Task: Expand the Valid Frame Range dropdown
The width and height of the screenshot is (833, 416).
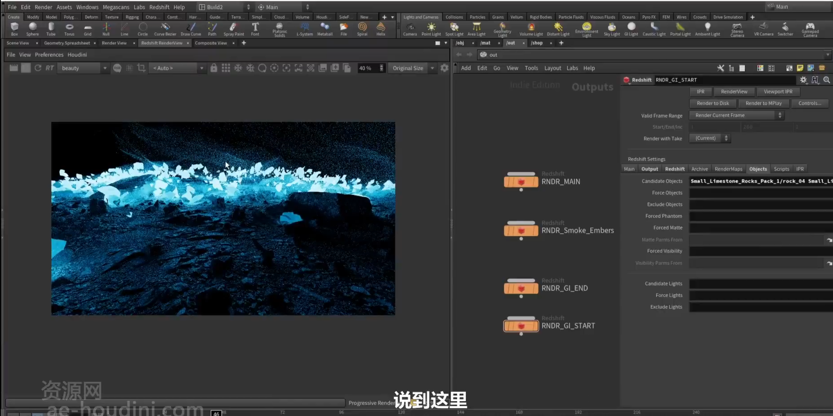Action: pyautogui.click(x=736, y=115)
